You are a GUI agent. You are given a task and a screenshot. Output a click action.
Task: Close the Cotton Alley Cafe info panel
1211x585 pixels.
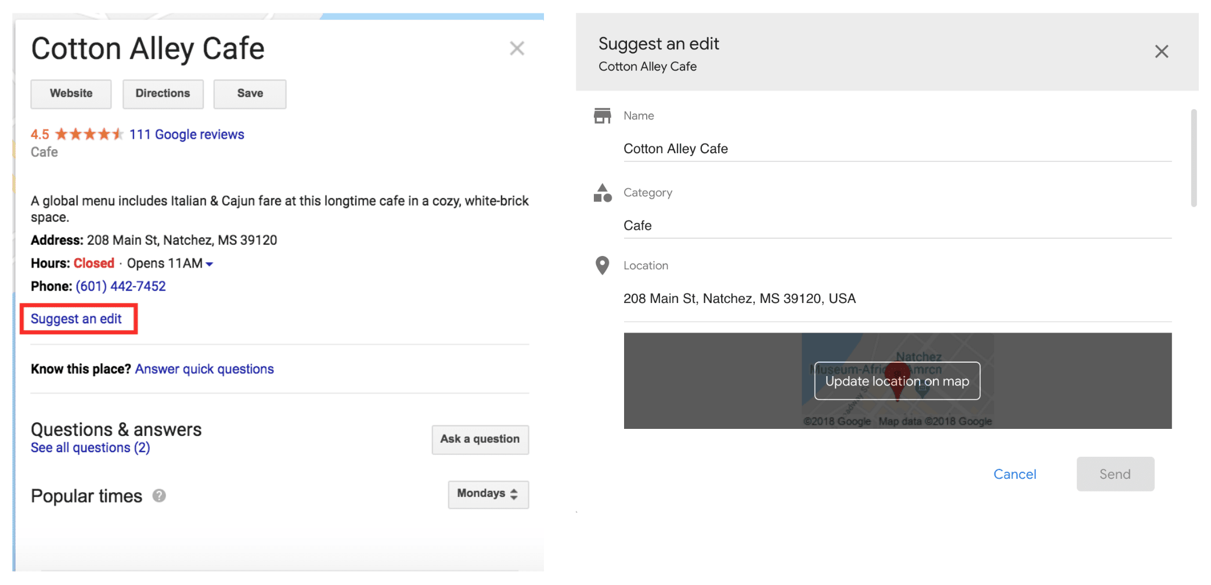(517, 48)
